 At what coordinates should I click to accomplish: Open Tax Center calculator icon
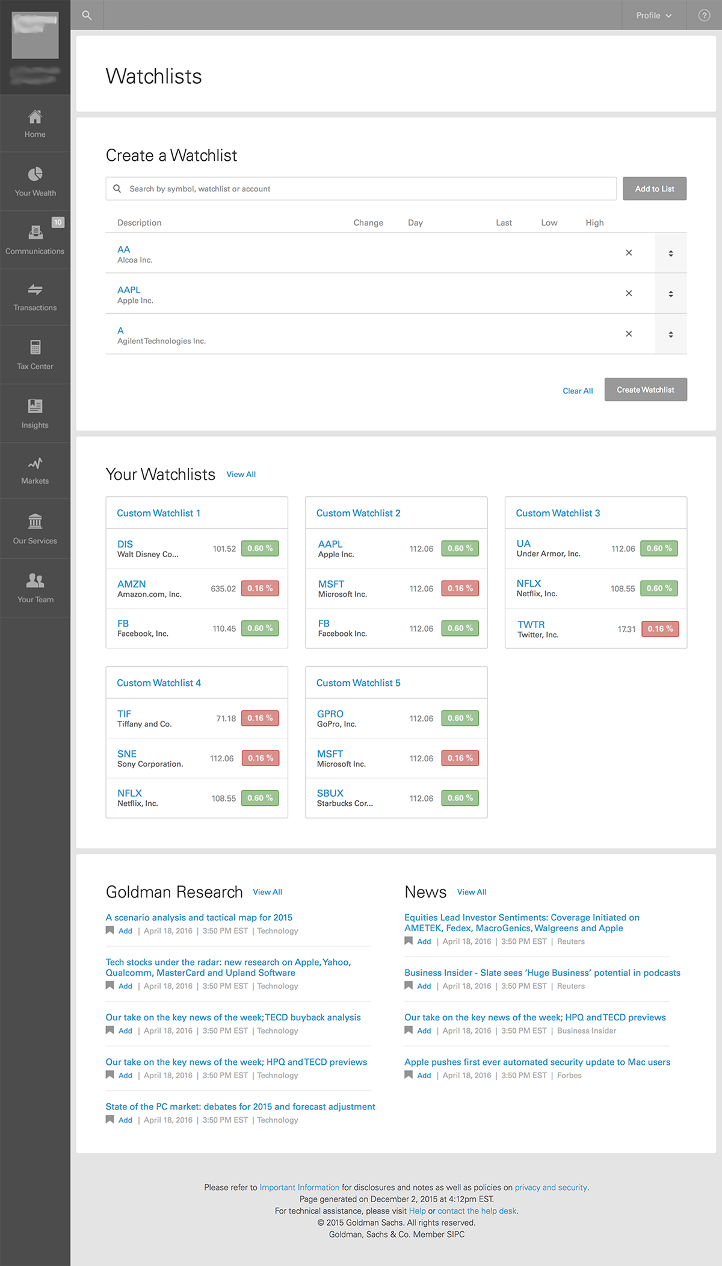click(x=35, y=347)
